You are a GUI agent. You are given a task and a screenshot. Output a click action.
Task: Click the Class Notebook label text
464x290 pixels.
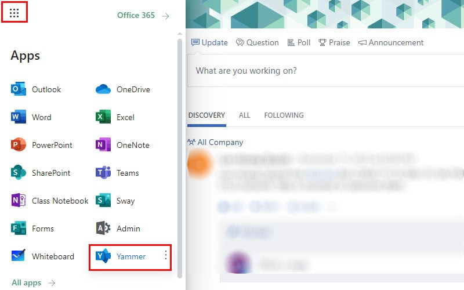(60, 201)
